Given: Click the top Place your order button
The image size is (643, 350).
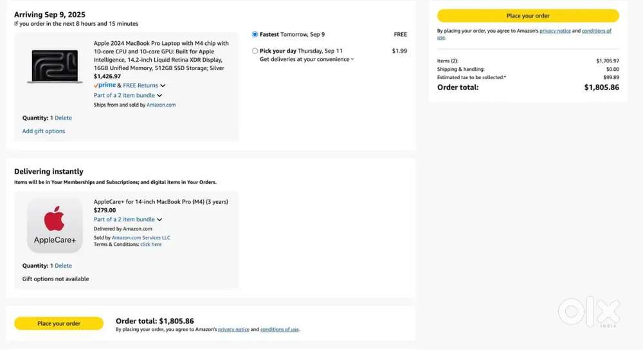Looking at the screenshot, I should click(x=528, y=15).
